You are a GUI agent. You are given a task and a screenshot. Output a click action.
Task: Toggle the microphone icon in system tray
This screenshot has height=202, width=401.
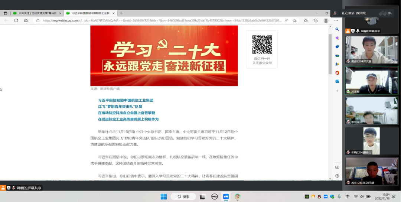339,196
